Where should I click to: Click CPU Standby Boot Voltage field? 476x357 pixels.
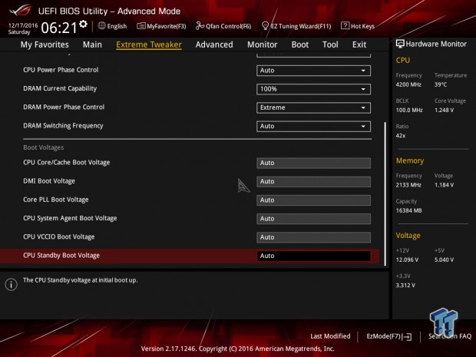[x=313, y=256]
